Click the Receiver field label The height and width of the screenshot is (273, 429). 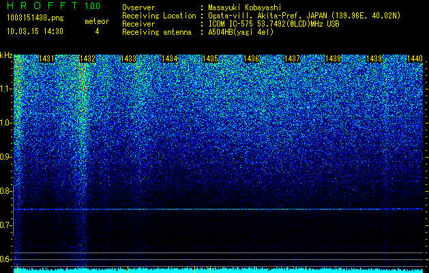pyautogui.click(x=138, y=24)
